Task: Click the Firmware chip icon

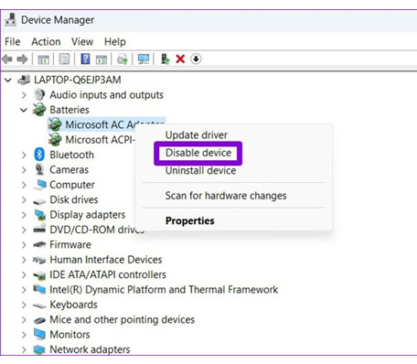Action: (x=39, y=244)
